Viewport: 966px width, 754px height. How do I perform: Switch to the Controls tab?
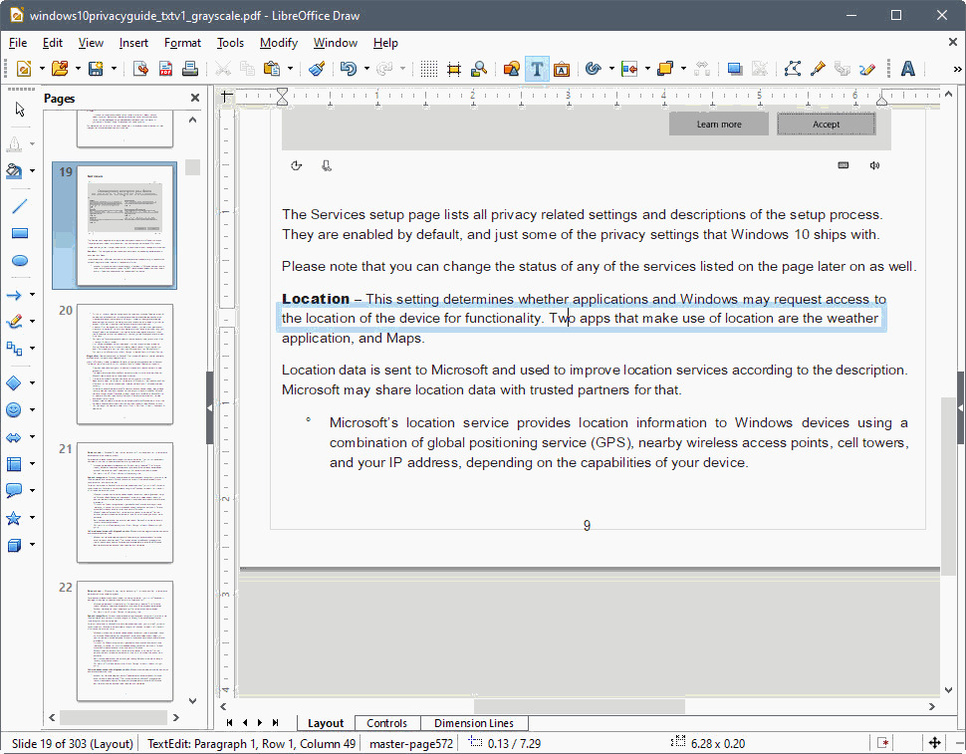pos(387,723)
